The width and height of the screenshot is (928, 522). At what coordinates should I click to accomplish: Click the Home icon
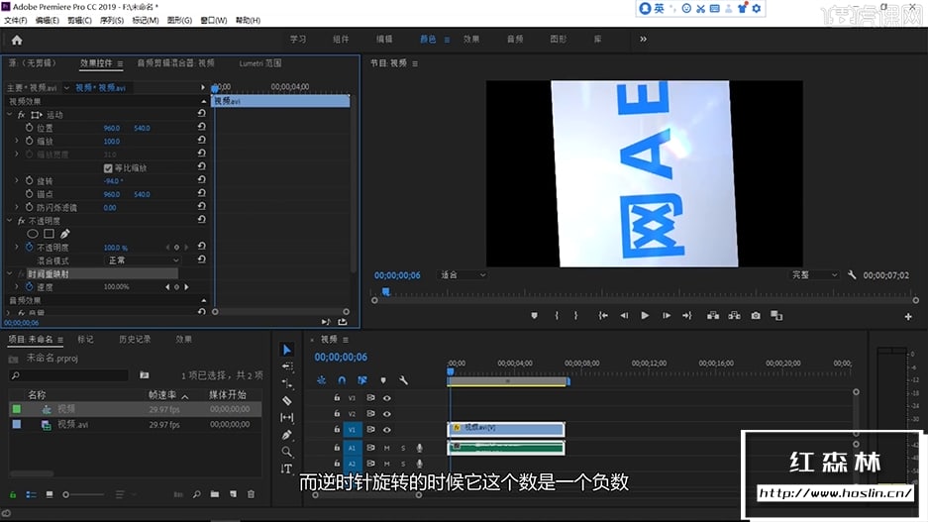[17, 40]
